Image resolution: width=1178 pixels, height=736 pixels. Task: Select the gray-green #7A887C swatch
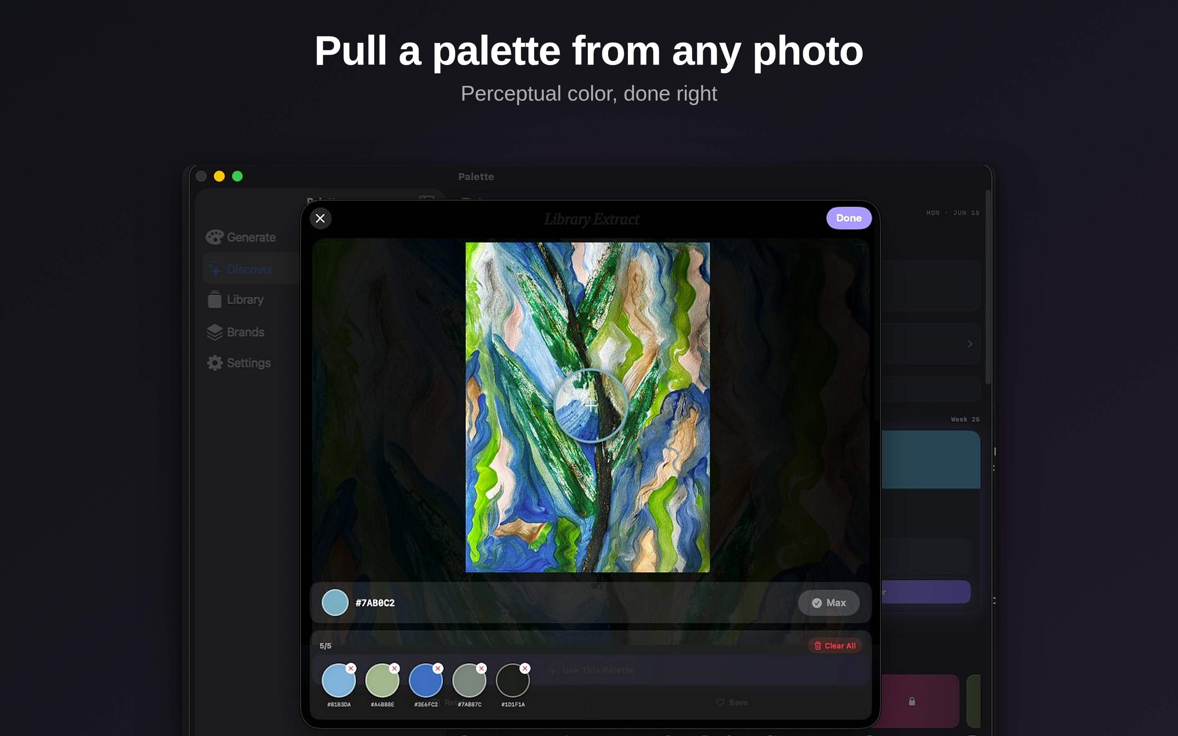coord(469,681)
